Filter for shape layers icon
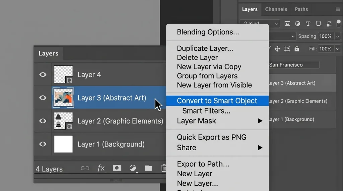343x191 pixels. pyautogui.click(x=319, y=24)
